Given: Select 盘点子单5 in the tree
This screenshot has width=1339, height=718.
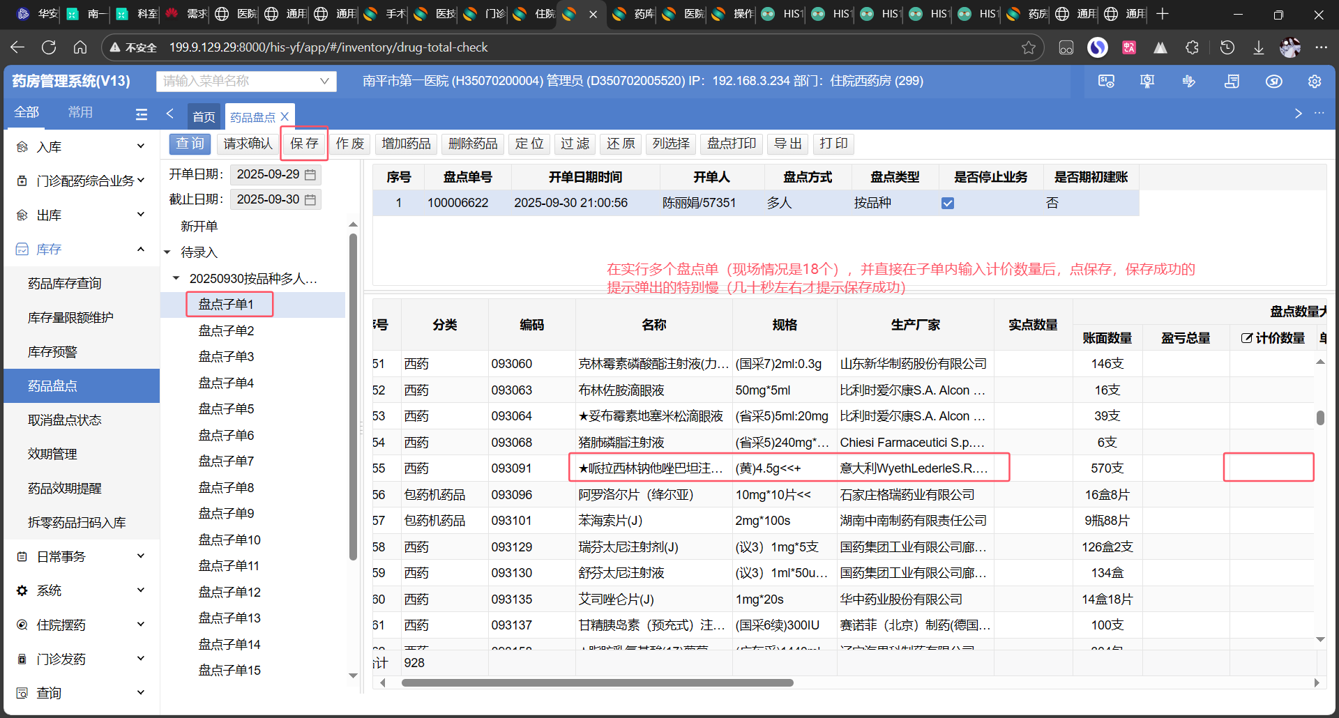Looking at the screenshot, I should click(x=226, y=409).
